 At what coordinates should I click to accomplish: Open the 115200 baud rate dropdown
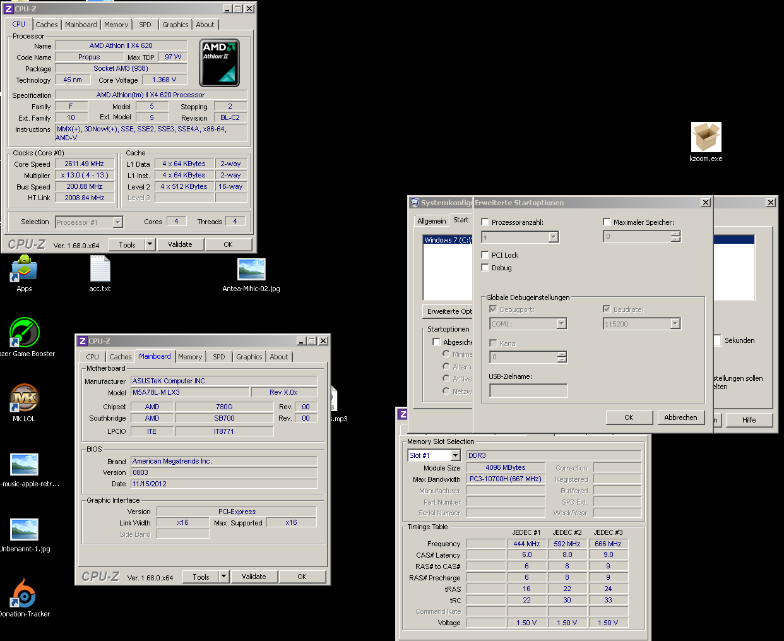(x=675, y=323)
